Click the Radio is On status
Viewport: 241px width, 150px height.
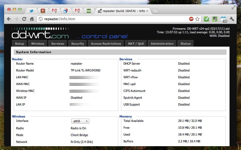tap(78, 128)
